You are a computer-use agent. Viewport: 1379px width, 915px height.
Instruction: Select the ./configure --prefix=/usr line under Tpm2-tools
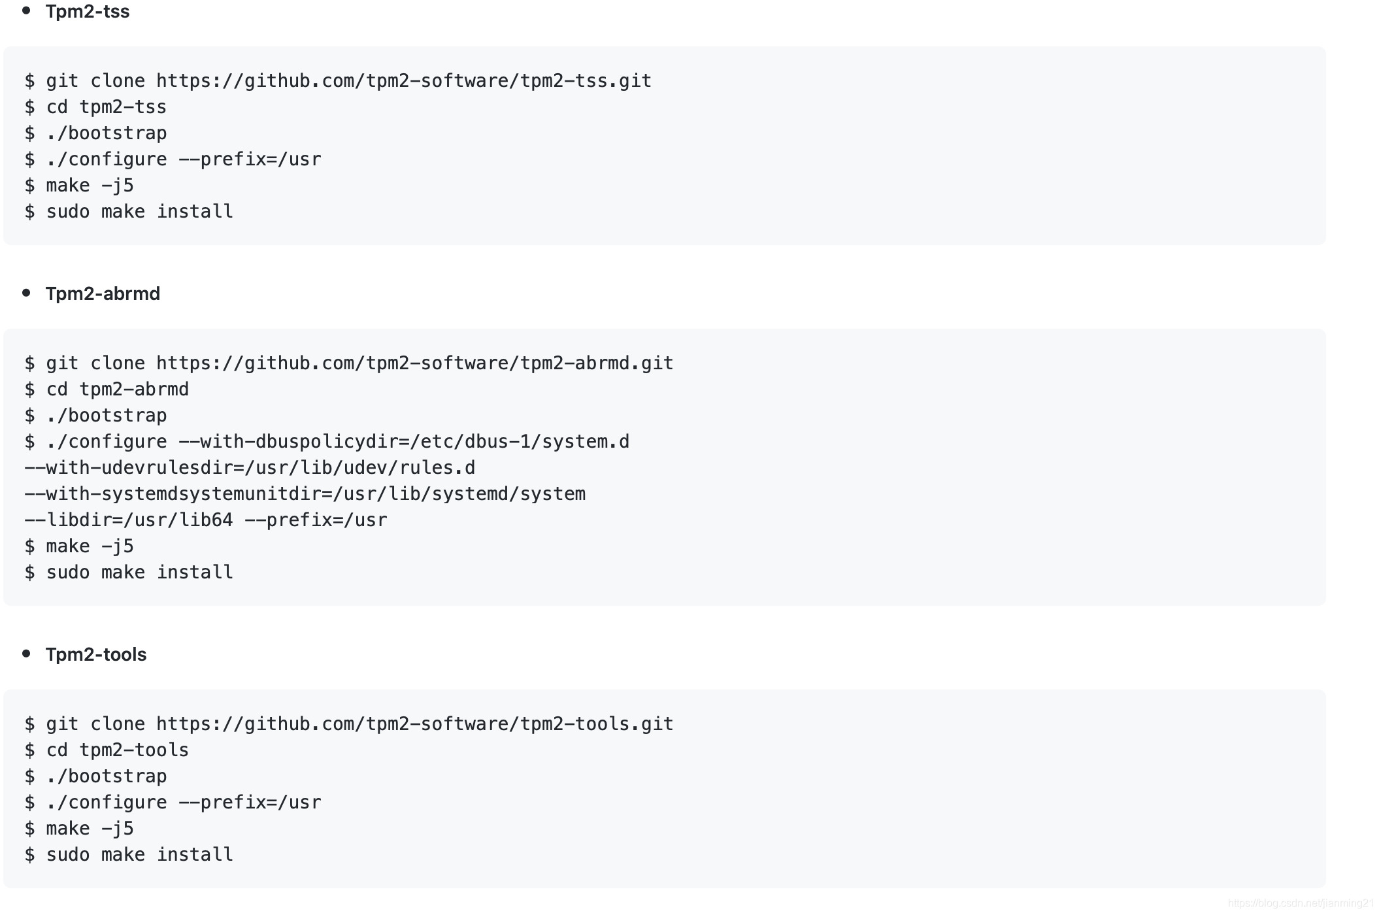tap(173, 802)
